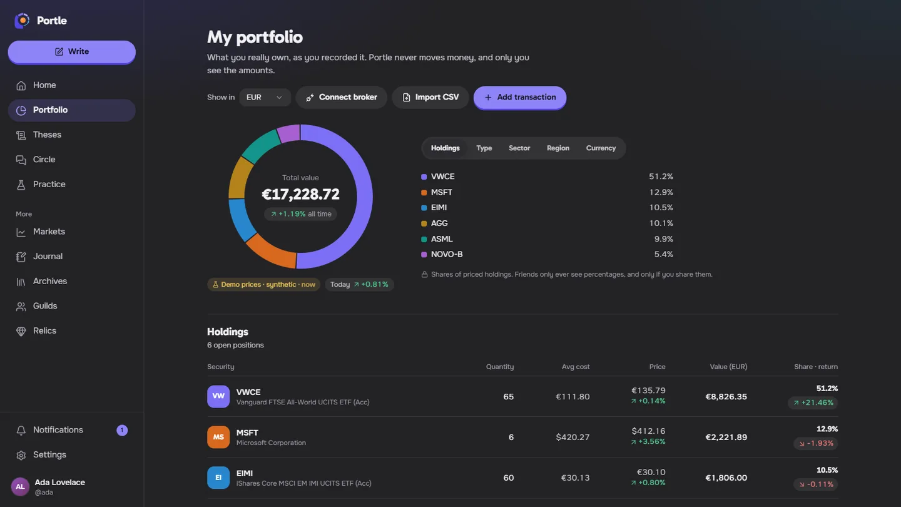The width and height of the screenshot is (901, 507).
Task: Click the Markets chart icon
Action: (21, 232)
